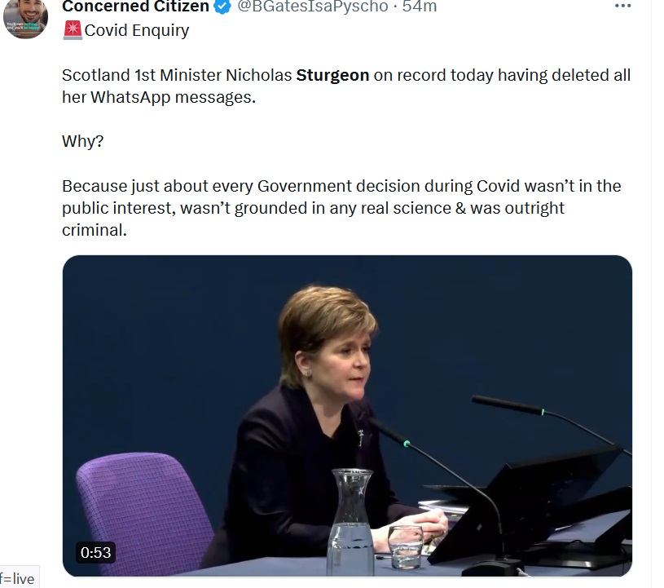Open the three-dot more options menu
Image resolution: width=664 pixels, height=588 pixels.
tap(622, 6)
